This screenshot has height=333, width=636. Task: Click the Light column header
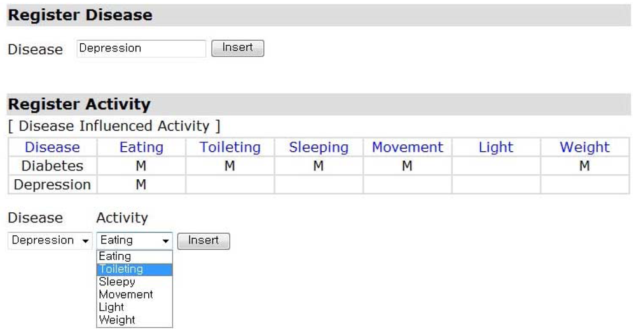coord(496,147)
